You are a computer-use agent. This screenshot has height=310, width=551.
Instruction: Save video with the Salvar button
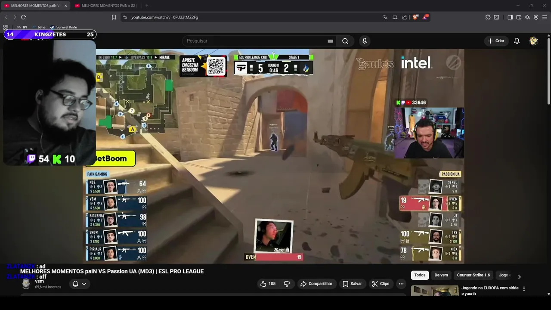[353, 284]
